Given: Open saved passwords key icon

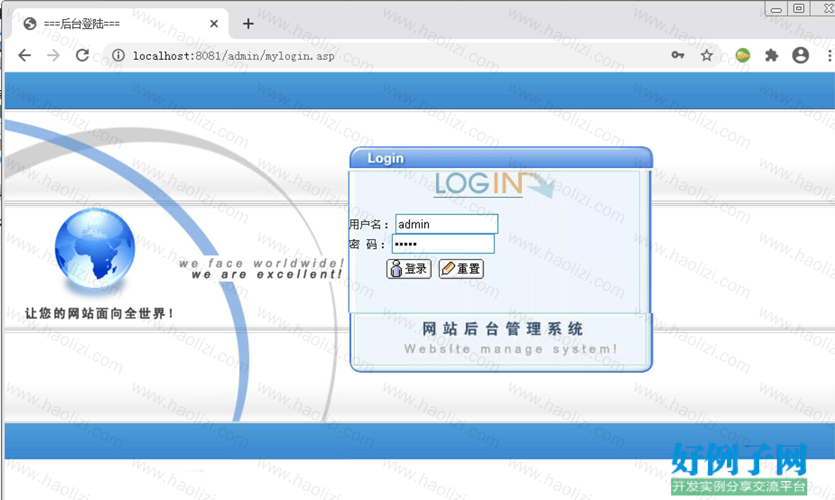Looking at the screenshot, I should [x=677, y=55].
